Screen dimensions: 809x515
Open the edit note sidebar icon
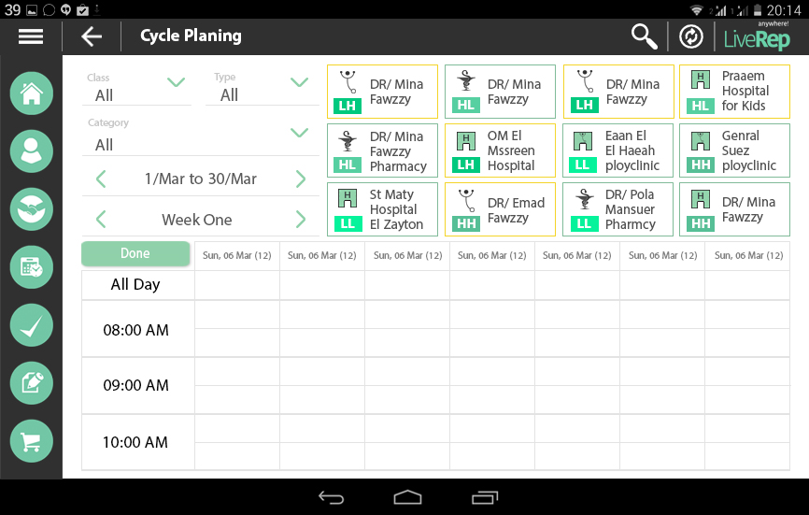tap(32, 383)
